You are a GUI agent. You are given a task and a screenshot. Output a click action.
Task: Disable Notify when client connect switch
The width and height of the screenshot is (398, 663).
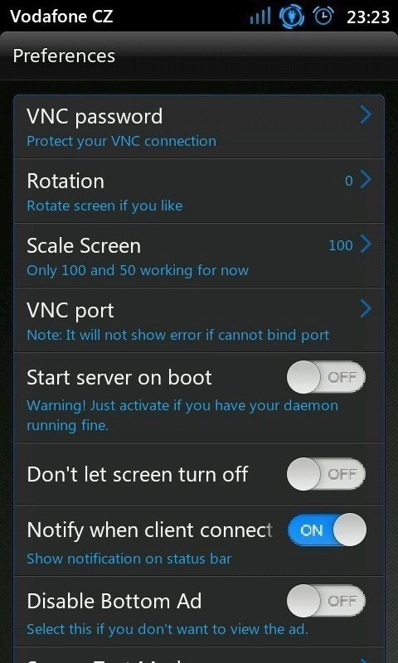point(327,530)
